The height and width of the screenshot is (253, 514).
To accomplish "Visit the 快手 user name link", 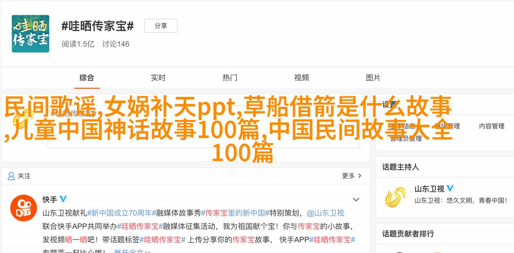I will click(x=50, y=199).
